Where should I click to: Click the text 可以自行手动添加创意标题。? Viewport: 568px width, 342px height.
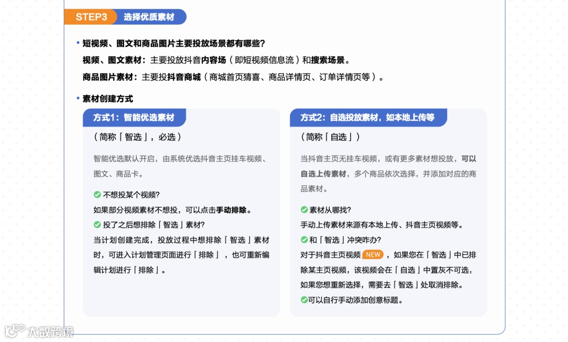[x=356, y=300]
